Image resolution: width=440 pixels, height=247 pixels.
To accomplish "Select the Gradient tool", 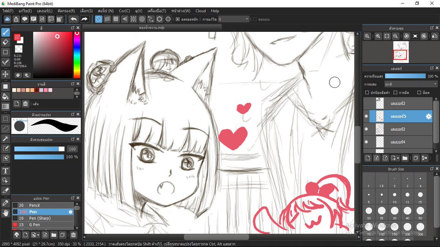I will pyautogui.click(x=5, y=106).
